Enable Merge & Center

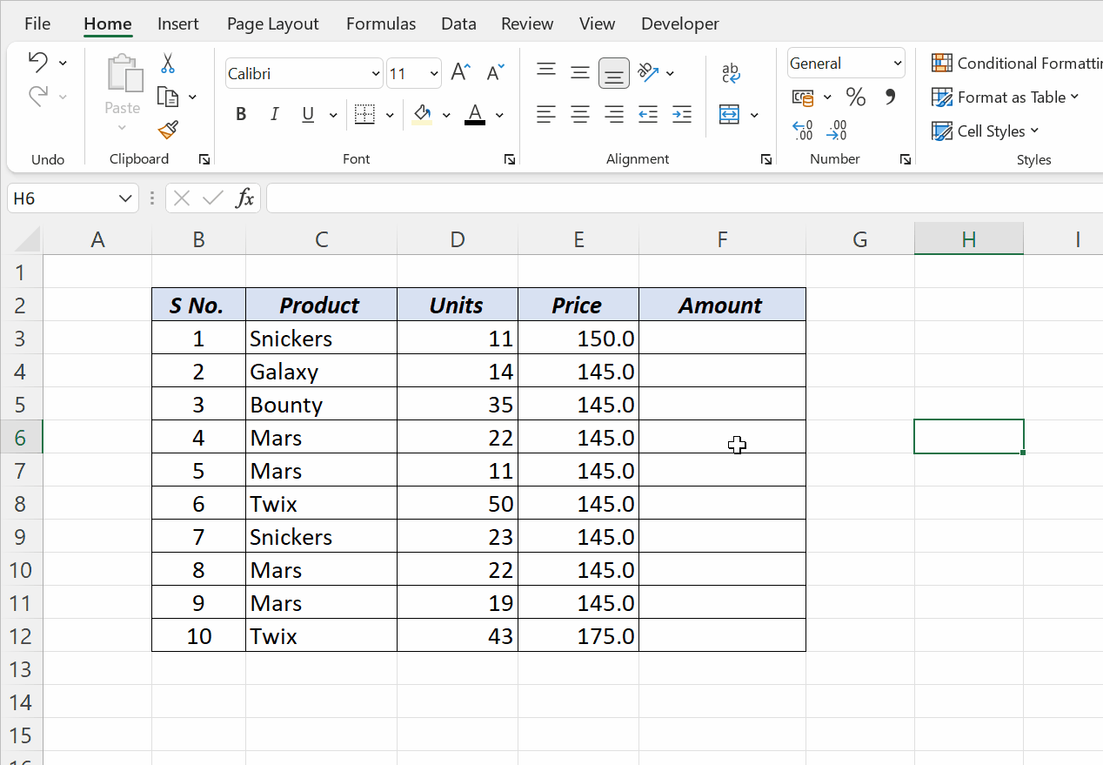pos(731,114)
